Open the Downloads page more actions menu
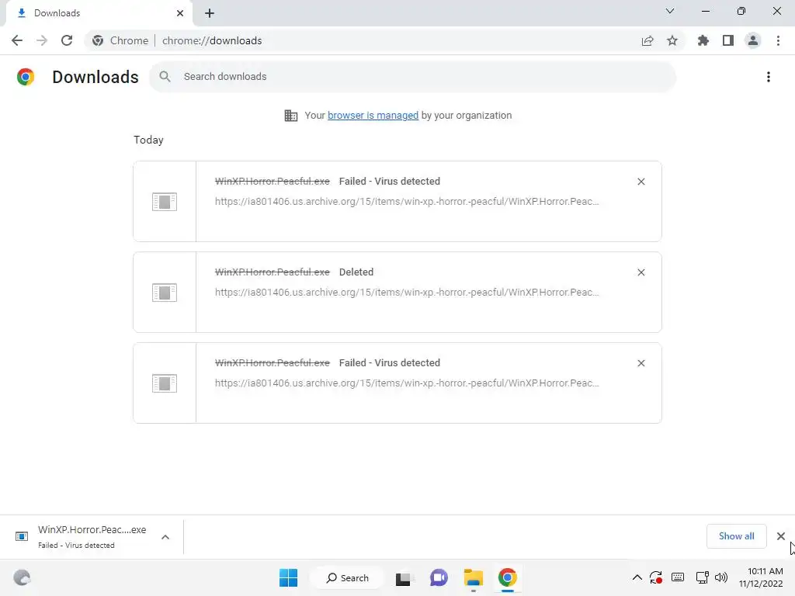795x596 pixels. (x=769, y=77)
